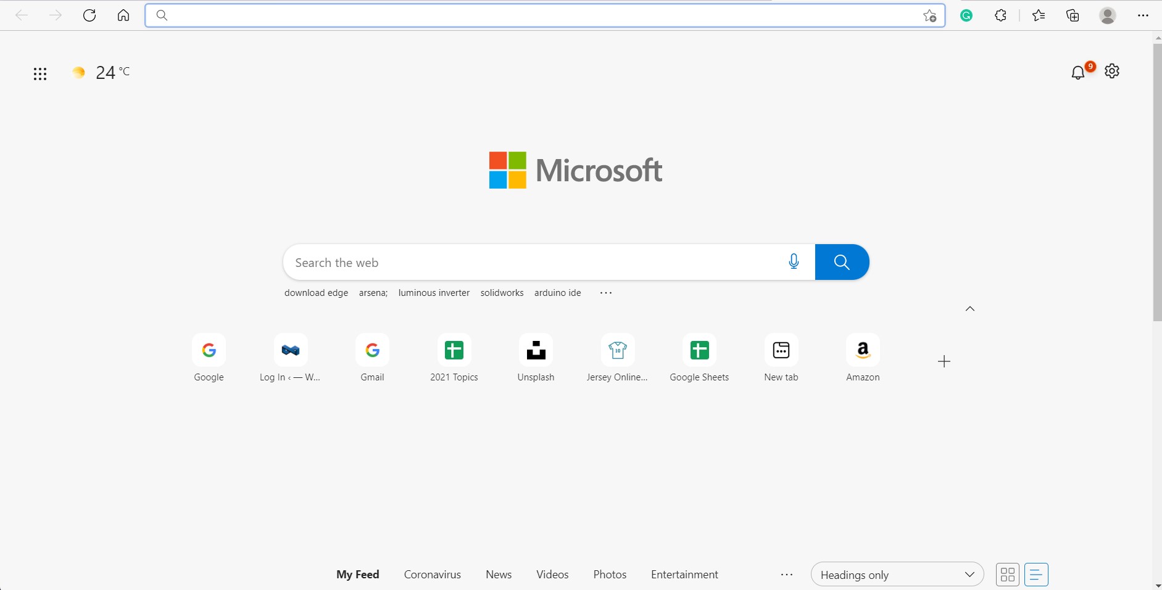
Task: Switch feed to grid view
Action: coord(1008,575)
